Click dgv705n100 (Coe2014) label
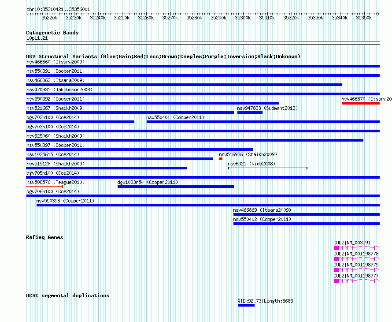 [53, 173]
